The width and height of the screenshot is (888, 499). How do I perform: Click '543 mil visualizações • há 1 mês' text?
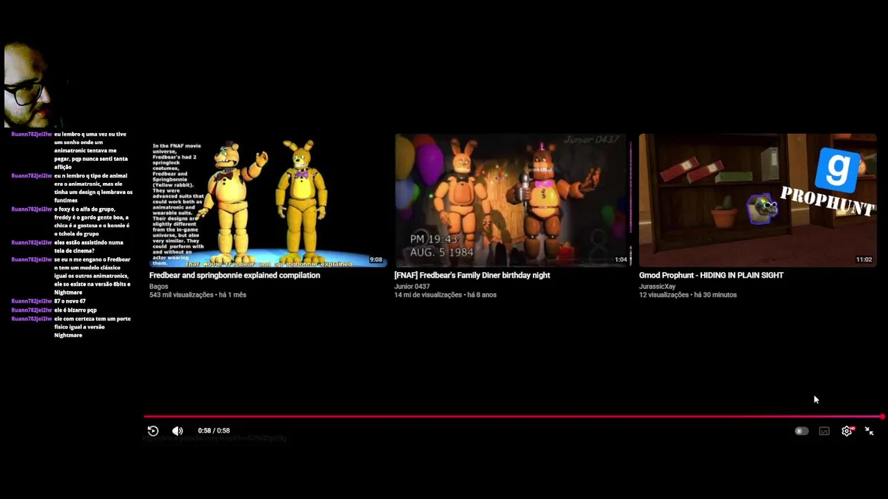pyautogui.click(x=198, y=295)
